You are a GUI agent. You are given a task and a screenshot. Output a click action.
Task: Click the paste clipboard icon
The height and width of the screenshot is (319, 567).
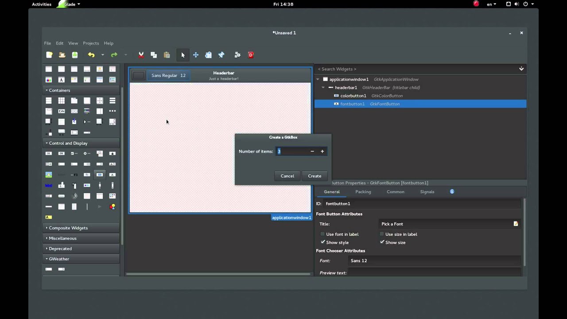click(x=167, y=55)
